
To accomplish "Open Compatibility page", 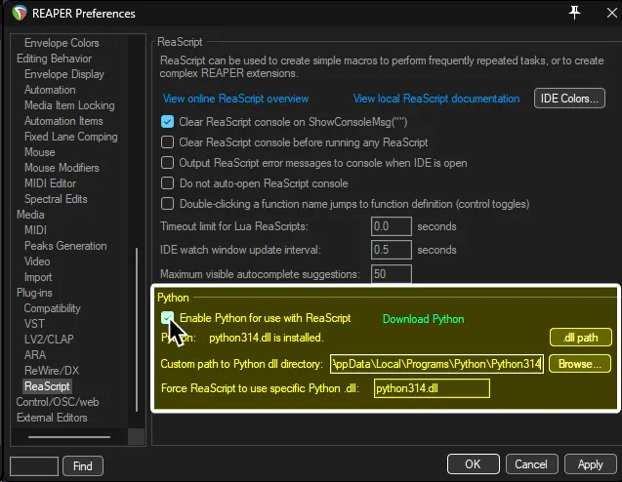I will [x=53, y=308].
